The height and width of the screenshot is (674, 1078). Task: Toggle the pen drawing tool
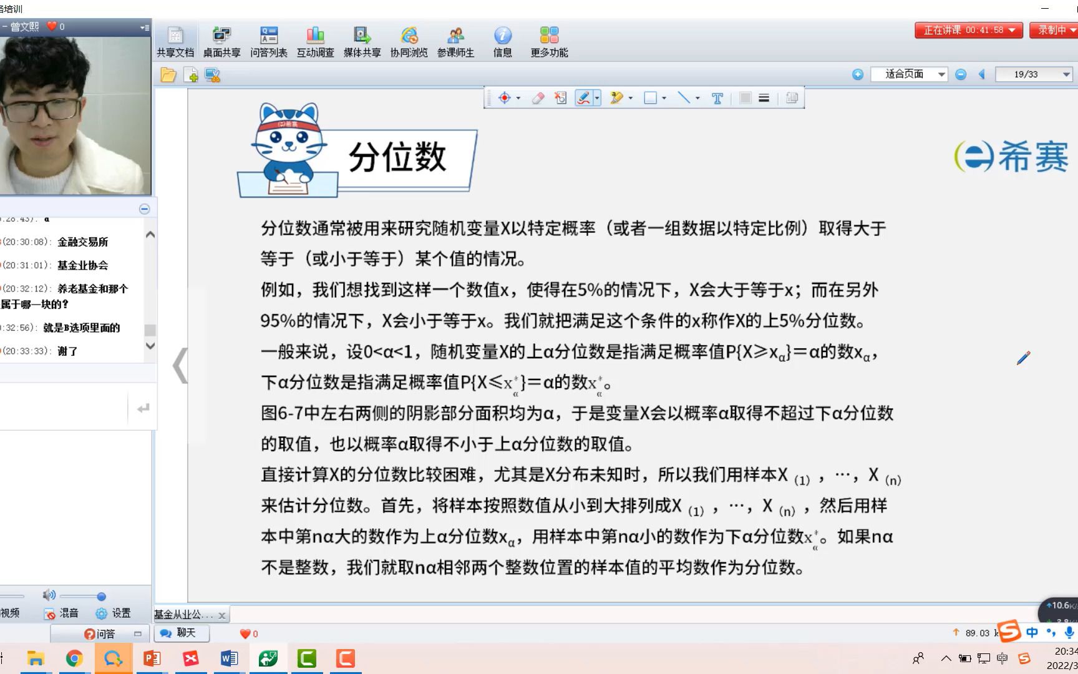click(584, 98)
